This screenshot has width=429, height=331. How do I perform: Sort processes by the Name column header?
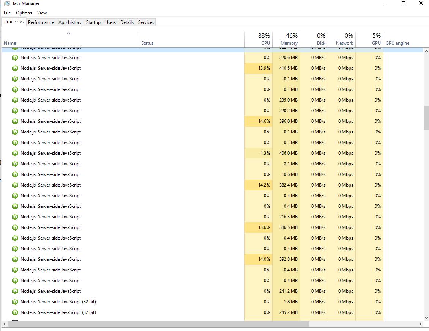click(70, 40)
